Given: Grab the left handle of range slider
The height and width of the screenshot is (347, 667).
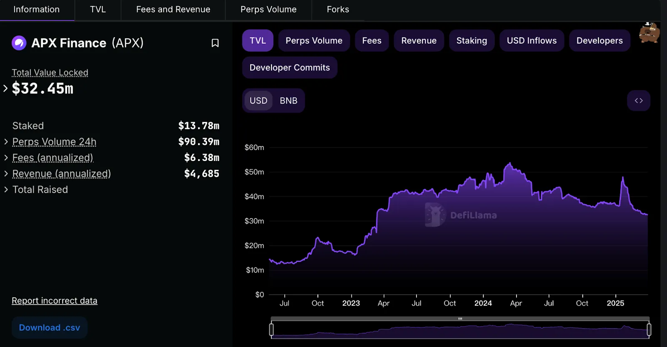Looking at the screenshot, I should [271, 329].
